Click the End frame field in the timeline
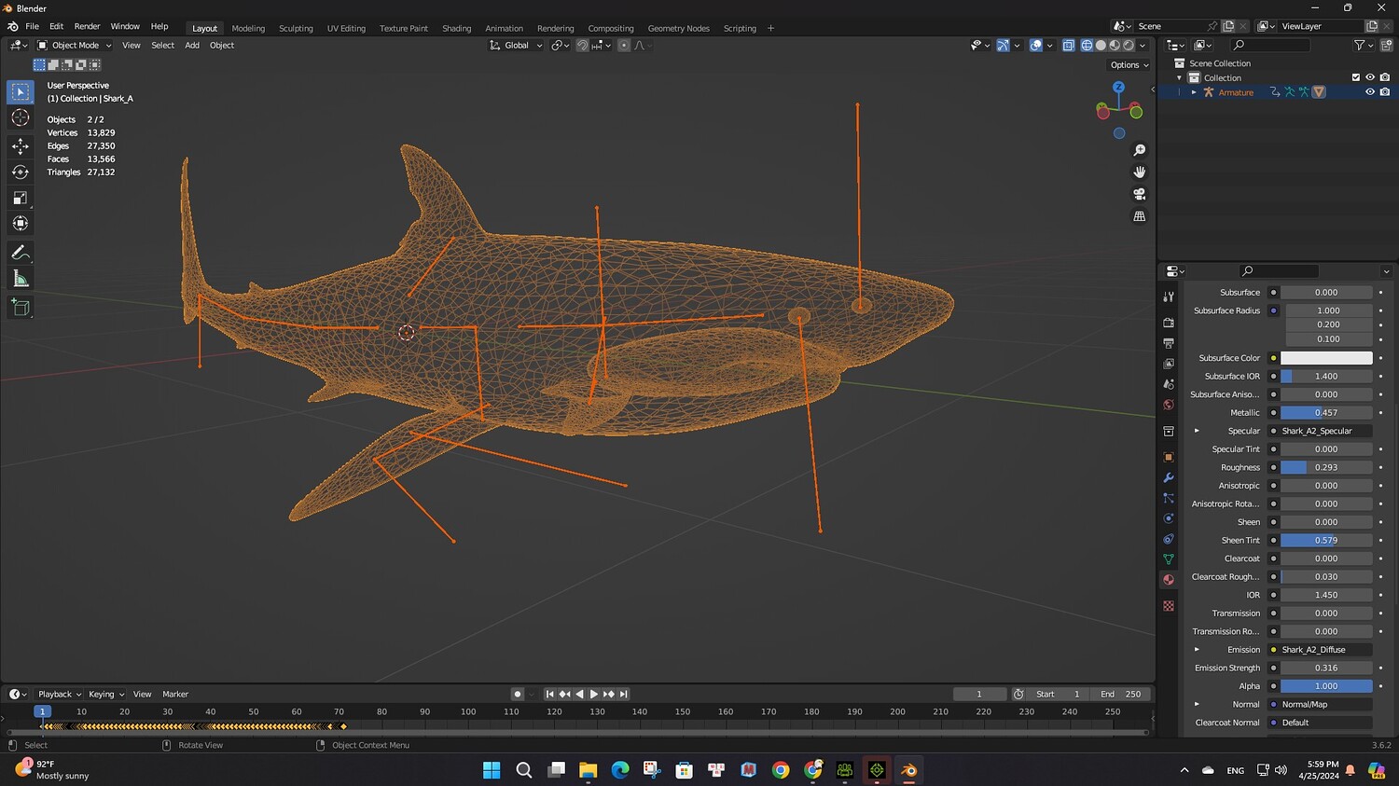Viewport: 1399px width, 786px height. click(x=1120, y=694)
